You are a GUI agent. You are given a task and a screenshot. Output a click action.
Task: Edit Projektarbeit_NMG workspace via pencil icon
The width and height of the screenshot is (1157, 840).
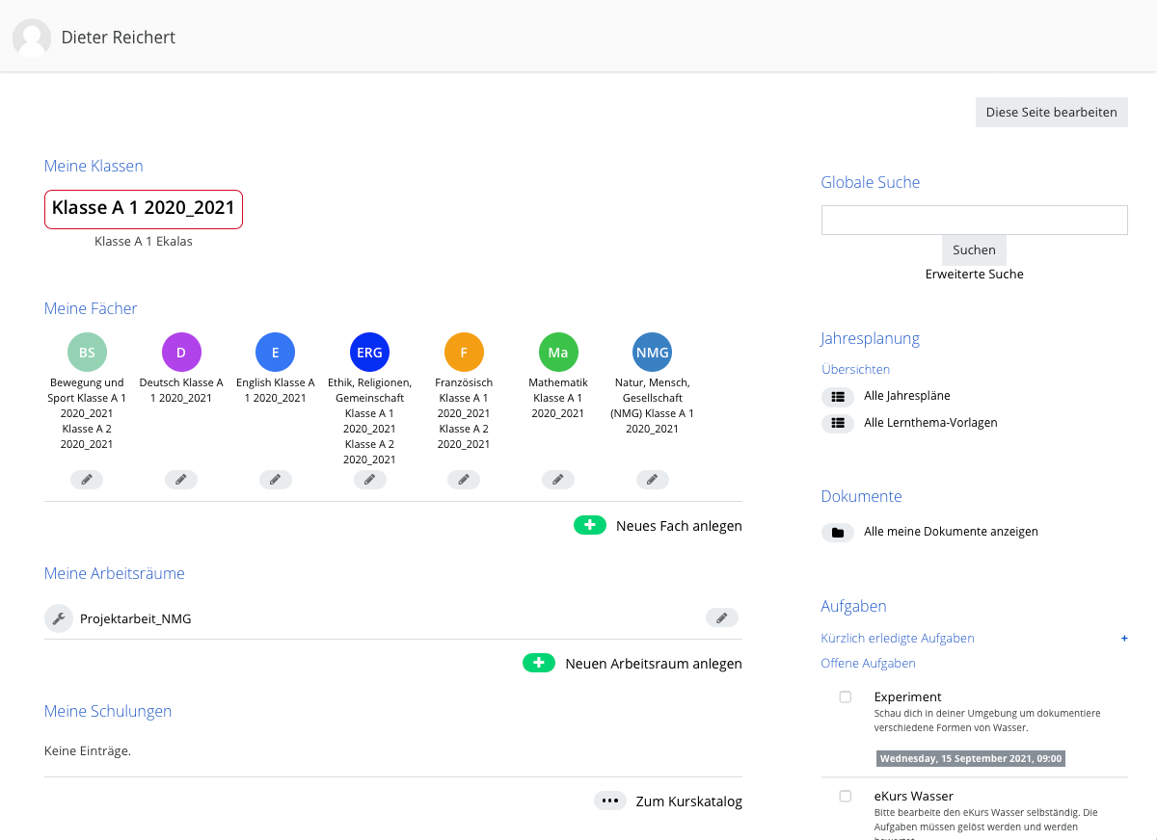click(722, 618)
